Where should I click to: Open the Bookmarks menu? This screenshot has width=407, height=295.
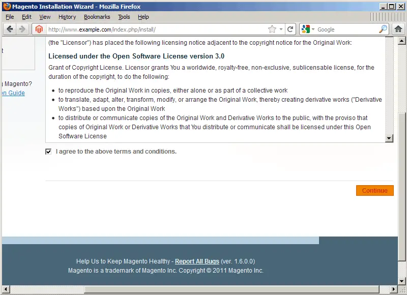pyautogui.click(x=97, y=17)
